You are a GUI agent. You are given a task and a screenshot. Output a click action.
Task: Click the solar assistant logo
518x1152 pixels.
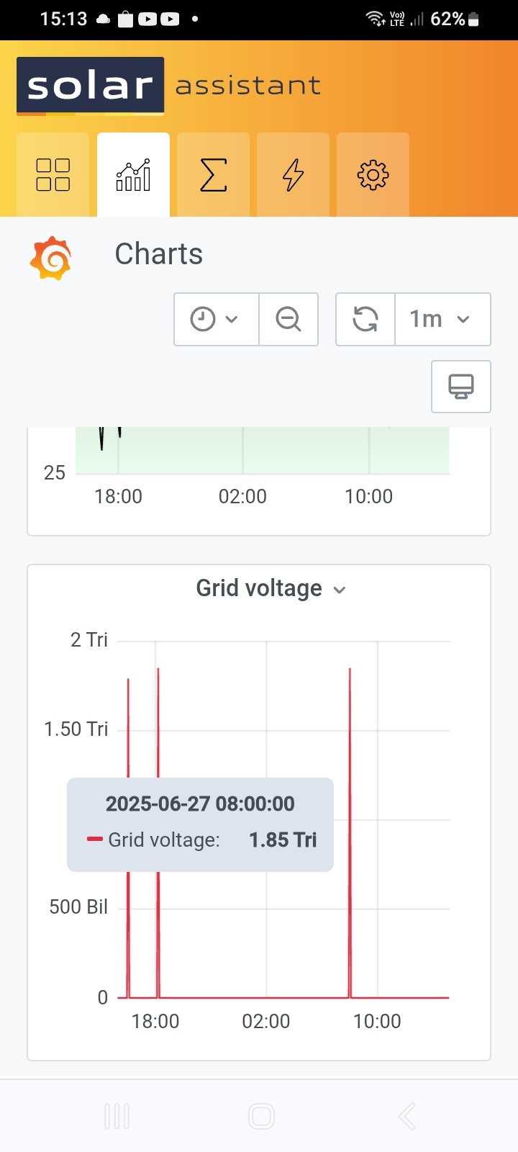click(x=91, y=86)
